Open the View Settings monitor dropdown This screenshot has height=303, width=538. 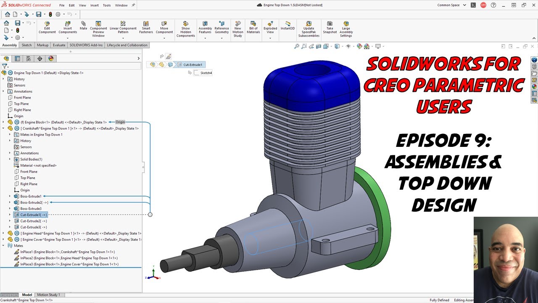[x=379, y=46]
